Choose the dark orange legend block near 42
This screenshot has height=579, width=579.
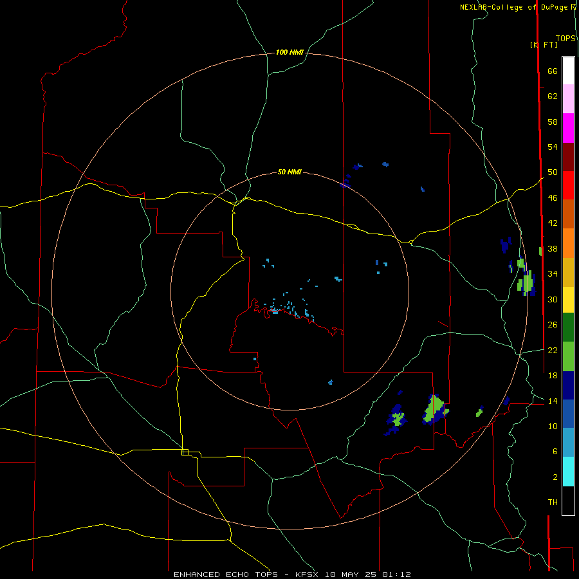(568, 214)
